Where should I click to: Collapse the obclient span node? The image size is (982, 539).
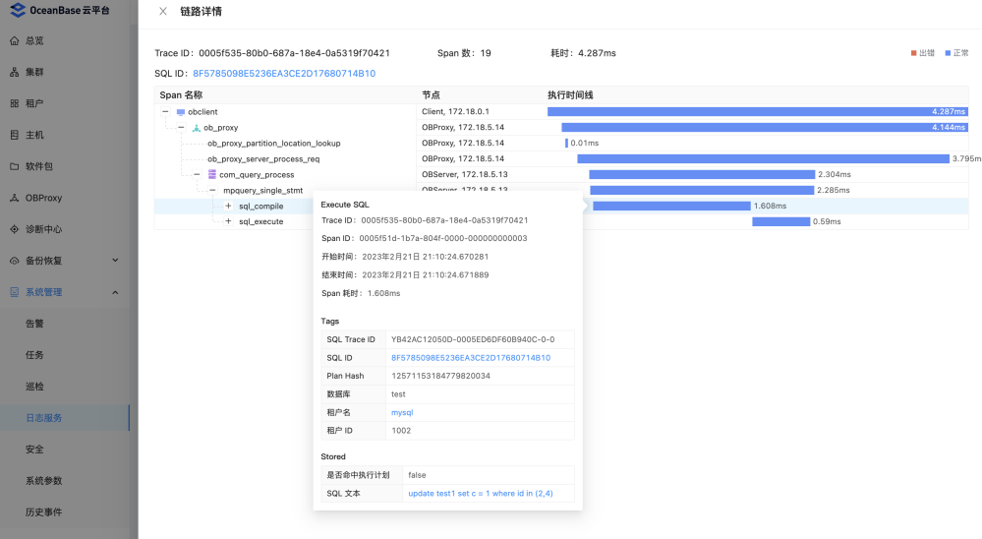pos(165,111)
